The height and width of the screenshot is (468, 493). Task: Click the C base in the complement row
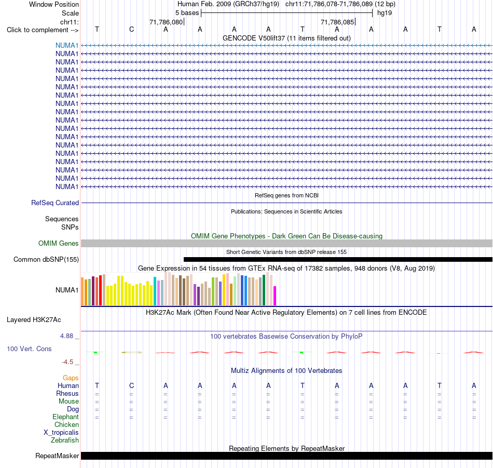click(x=131, y=29)
